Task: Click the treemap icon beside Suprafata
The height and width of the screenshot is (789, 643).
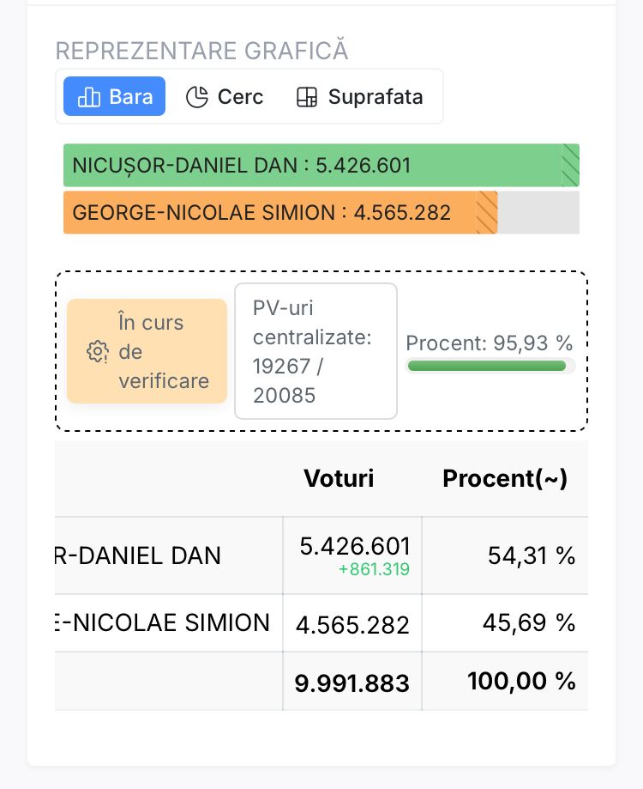Action: (307, 97)
